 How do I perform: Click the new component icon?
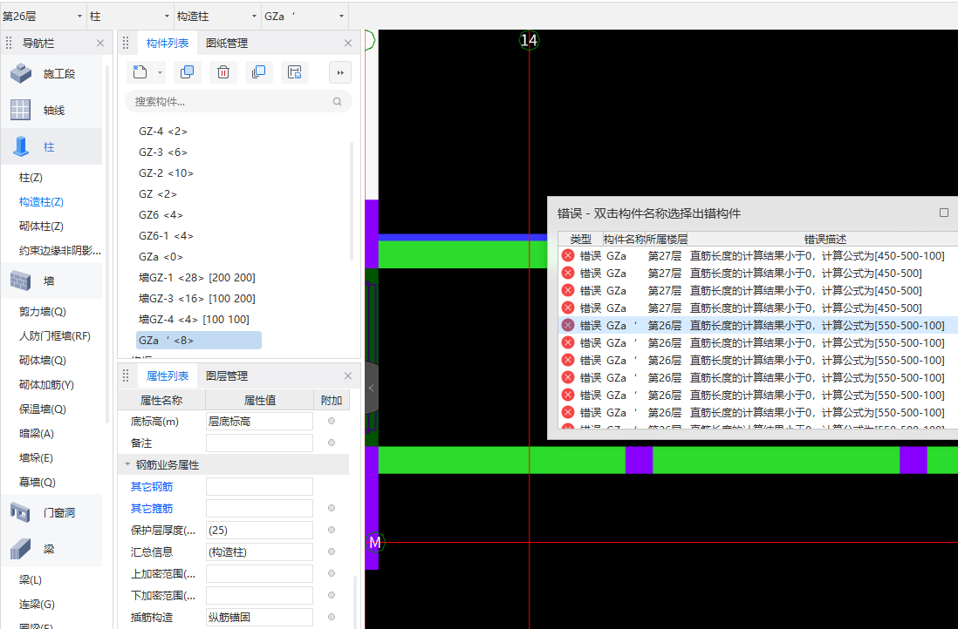140,72
